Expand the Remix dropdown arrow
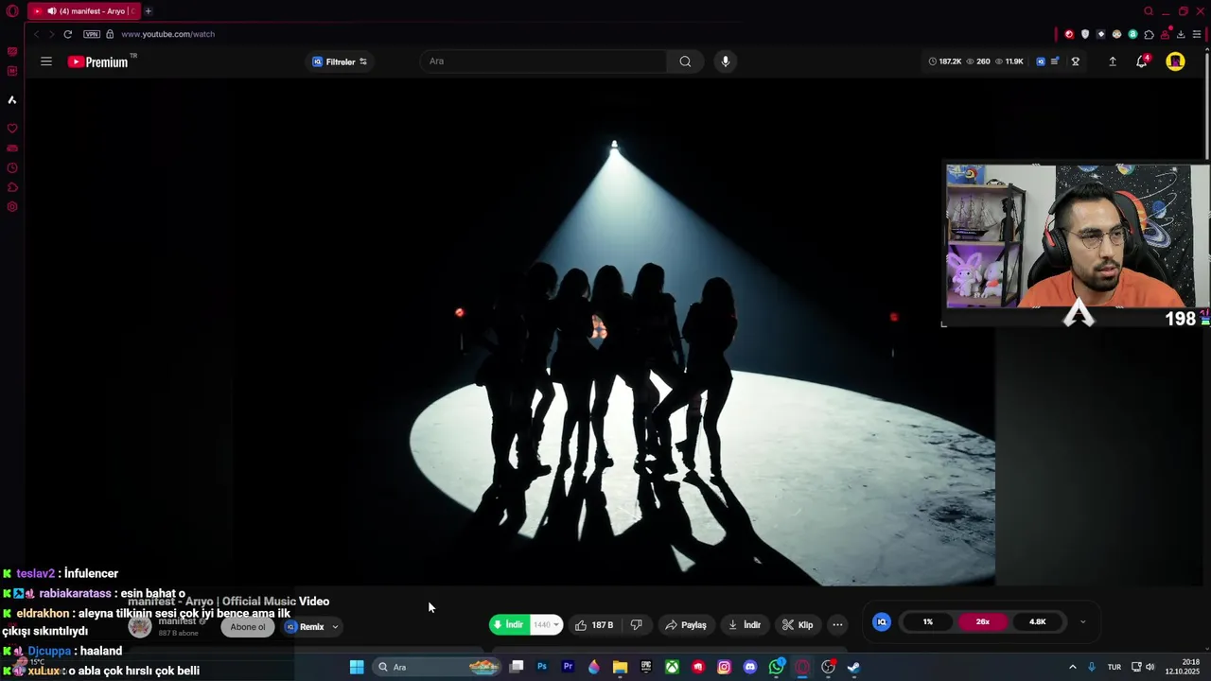This screenshot has height=681, width=1211. click(x=334, y=627)
